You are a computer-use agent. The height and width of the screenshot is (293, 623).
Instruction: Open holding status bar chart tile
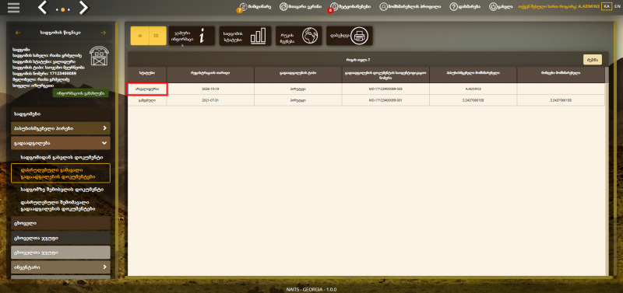coord(245,36)
